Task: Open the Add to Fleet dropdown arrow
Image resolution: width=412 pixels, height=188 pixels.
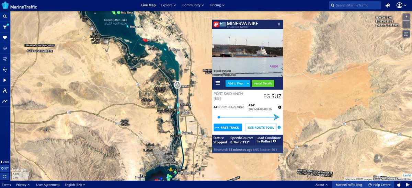Action: click(248, 83)
